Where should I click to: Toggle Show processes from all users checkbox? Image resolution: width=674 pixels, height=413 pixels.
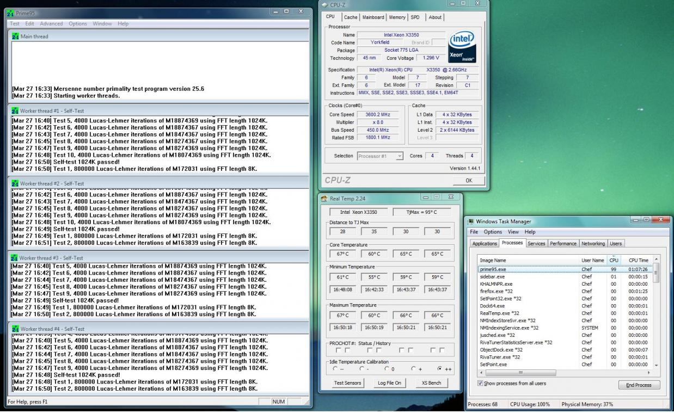(x=480, y=384)
